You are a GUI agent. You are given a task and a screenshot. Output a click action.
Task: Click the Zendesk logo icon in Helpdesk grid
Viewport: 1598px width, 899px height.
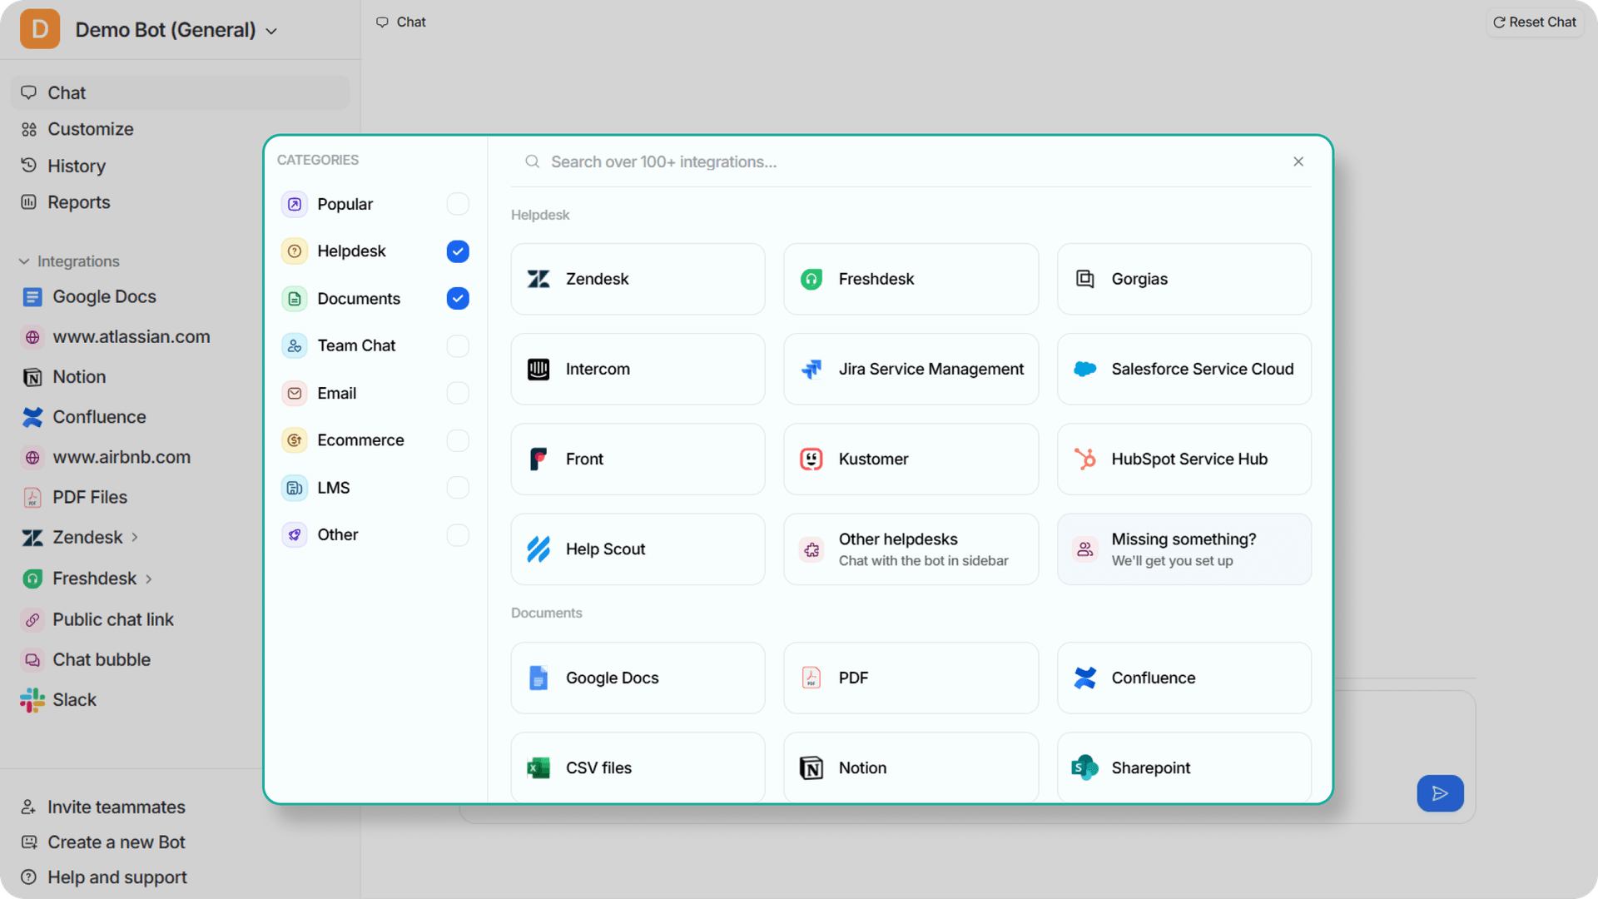[538, 279]
